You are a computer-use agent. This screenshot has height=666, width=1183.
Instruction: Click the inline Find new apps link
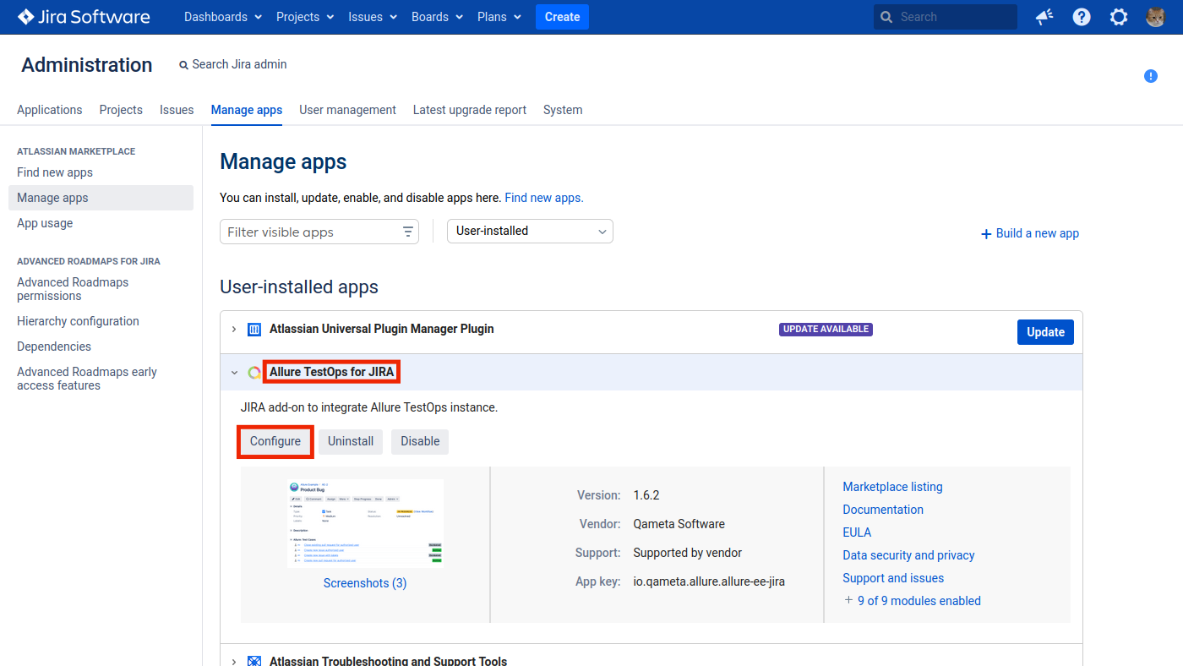[544, 198]
